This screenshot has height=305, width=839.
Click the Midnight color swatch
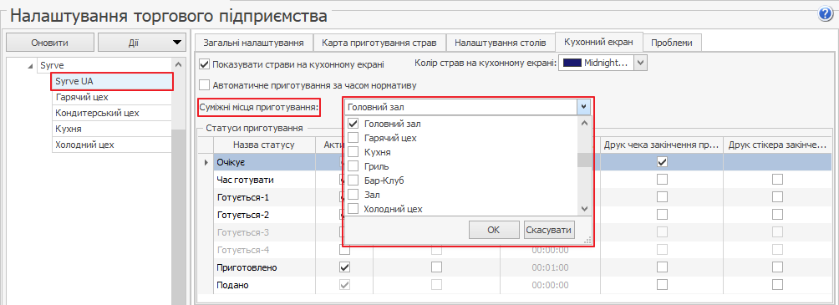point(572,63)
